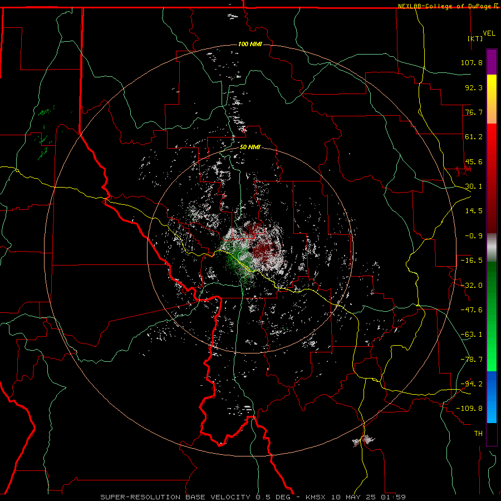Image resolution: width=501 pixels, height=501 pixels.
Task: Click the purple segment of velocity color bar
Action: pos(492,62)
